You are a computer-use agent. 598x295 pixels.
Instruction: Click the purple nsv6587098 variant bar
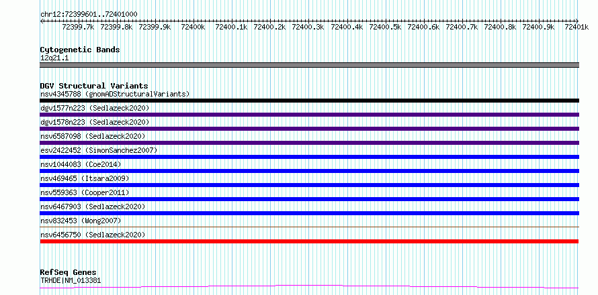309,143
